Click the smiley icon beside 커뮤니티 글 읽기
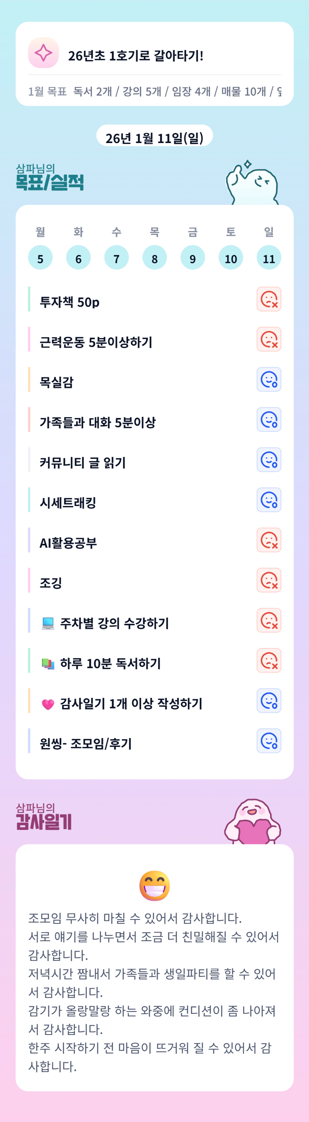This screenshot has width=309, height=1122. click(269, 459)
